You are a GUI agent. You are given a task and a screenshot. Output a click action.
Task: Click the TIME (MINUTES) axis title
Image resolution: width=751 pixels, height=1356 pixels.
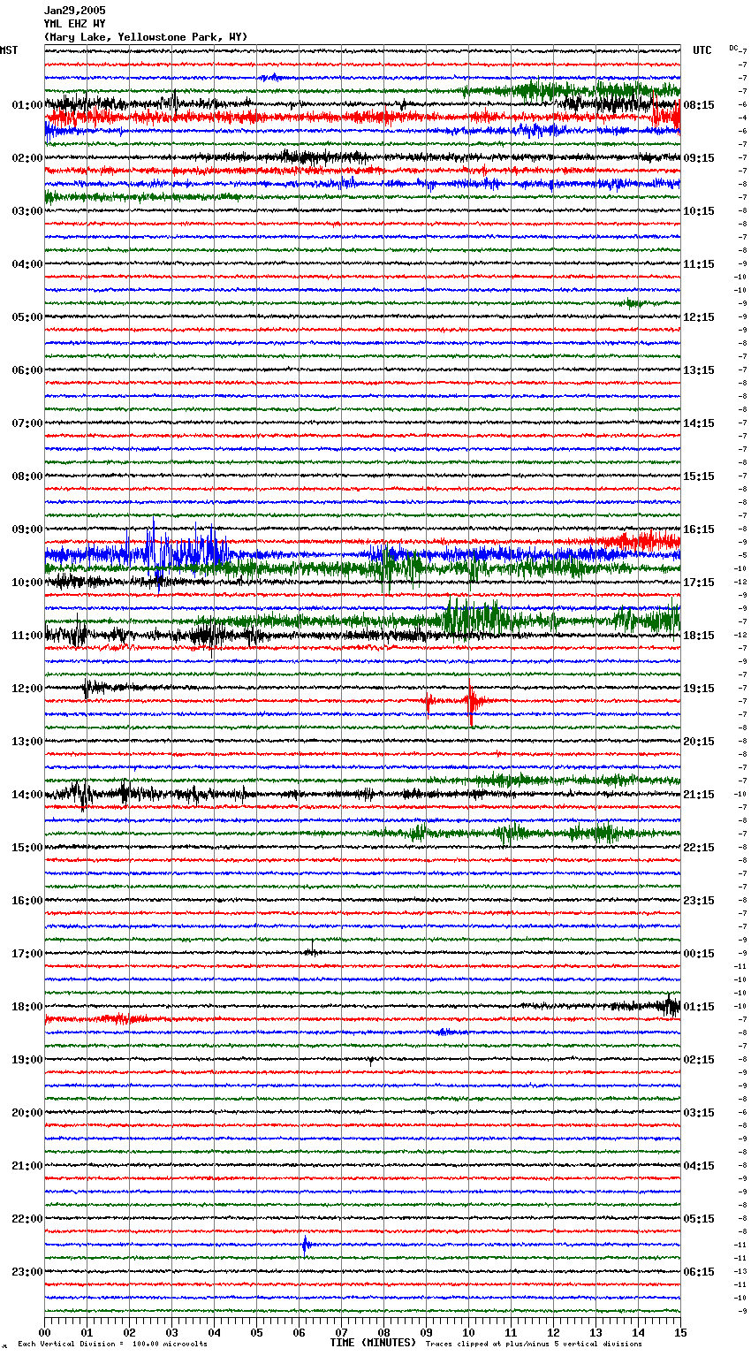pyautogui.click(x=373, y=1343)
